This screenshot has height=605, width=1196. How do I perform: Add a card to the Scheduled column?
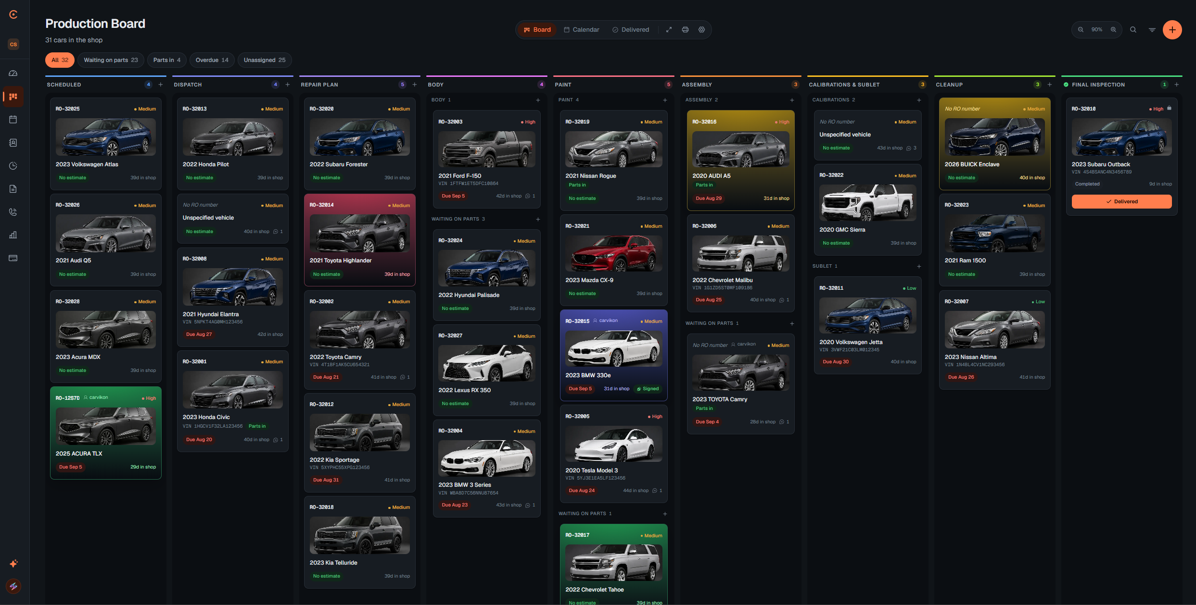[x=161, y=85]
